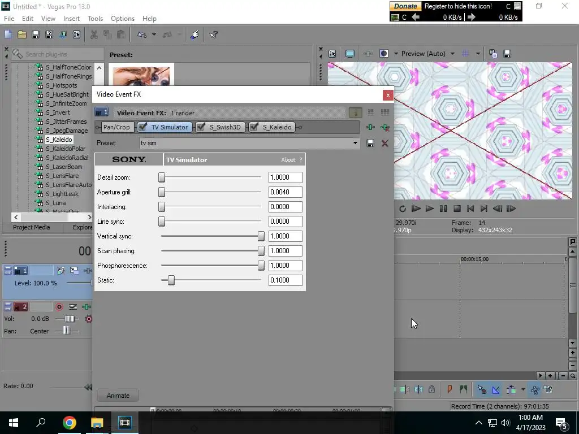
Task: Expand the split screen view dropdown arrow
Action: 396,54
